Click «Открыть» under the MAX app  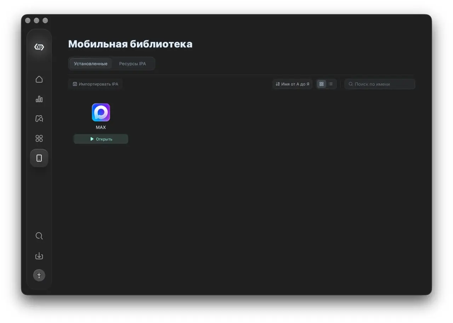[101, 139]
